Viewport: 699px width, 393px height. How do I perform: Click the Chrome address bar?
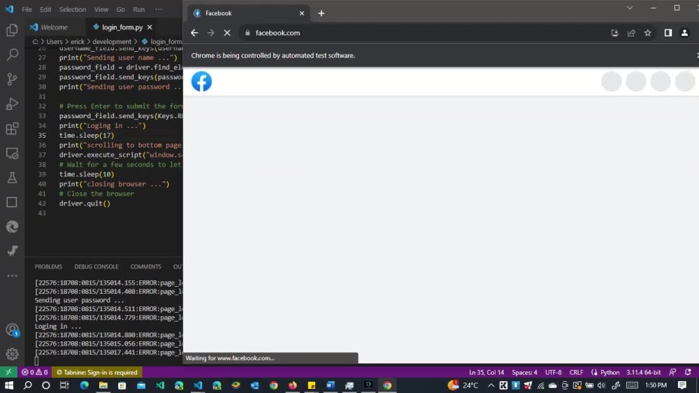tap(424, 33)
